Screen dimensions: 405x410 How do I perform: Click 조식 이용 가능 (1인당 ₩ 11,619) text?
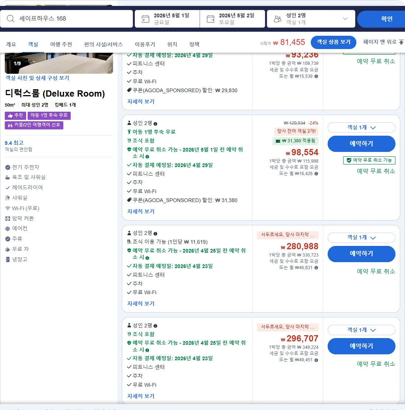pyautogui.click(x=170, y=242)
